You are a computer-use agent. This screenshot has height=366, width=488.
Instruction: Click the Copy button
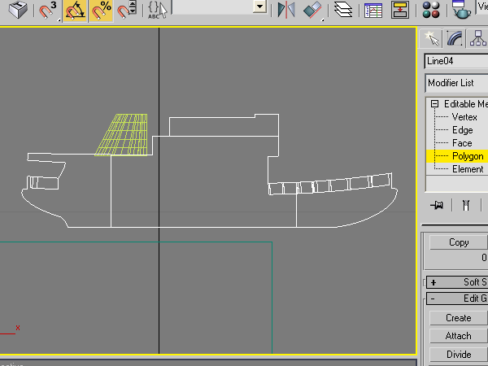tap(459, 242)
